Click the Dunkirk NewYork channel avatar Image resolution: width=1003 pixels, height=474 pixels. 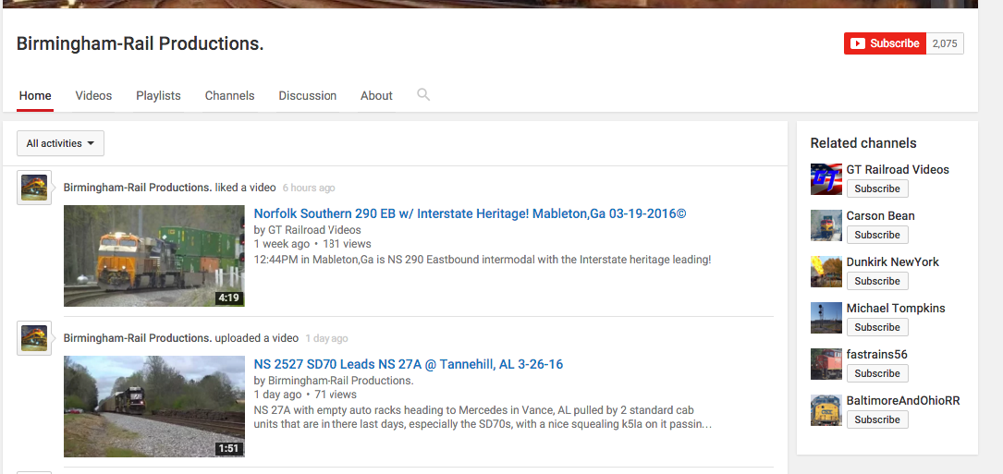[826, 272]
